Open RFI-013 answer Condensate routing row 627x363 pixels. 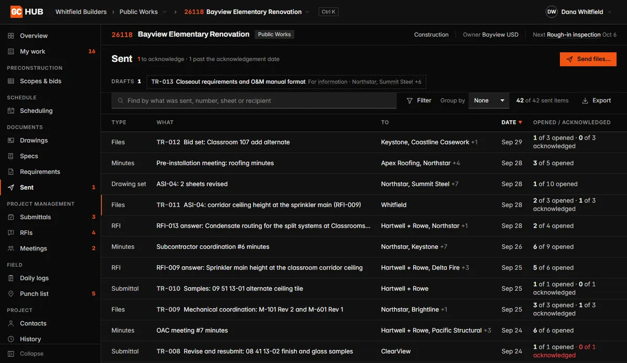coord(364,226)
